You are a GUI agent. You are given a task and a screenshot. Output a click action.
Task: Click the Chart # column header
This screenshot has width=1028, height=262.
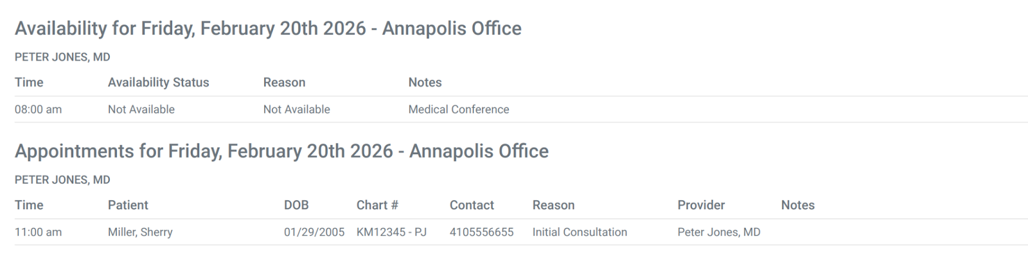coord(377,205)
